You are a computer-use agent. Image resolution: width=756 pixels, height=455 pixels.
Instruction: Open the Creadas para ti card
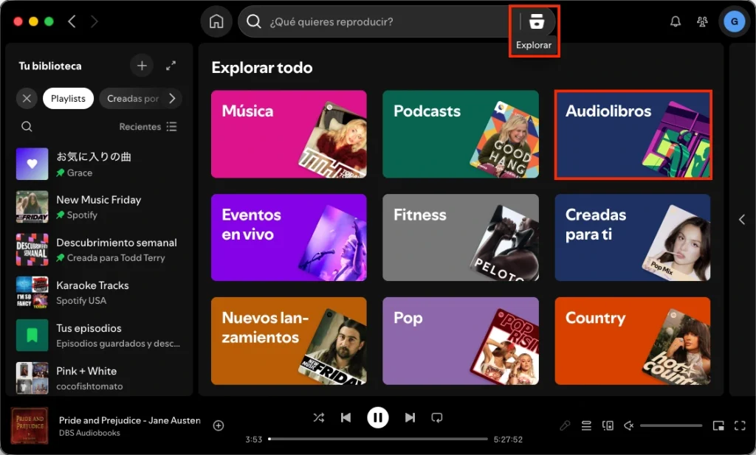coord(633,237)
